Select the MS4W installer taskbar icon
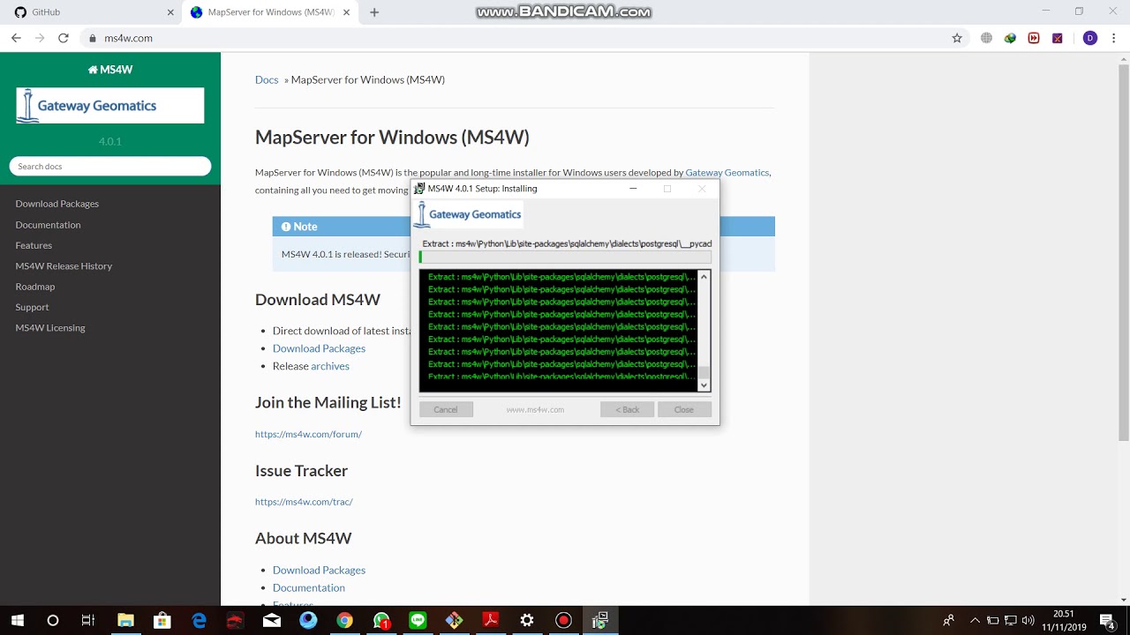This screenshot has height=635, width=1130. pos(600,621)
